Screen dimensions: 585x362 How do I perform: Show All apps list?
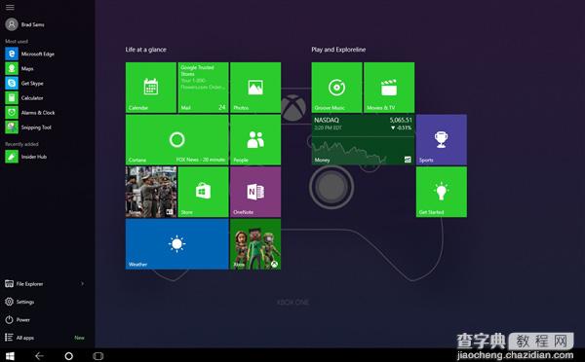tap(19, 338)
